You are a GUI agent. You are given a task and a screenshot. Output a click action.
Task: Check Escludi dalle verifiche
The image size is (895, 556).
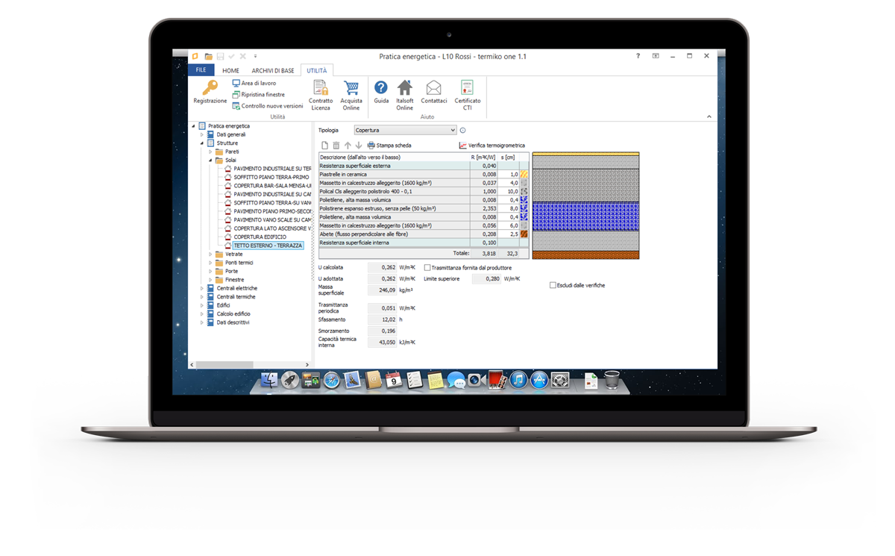click(x=553, y=285)
